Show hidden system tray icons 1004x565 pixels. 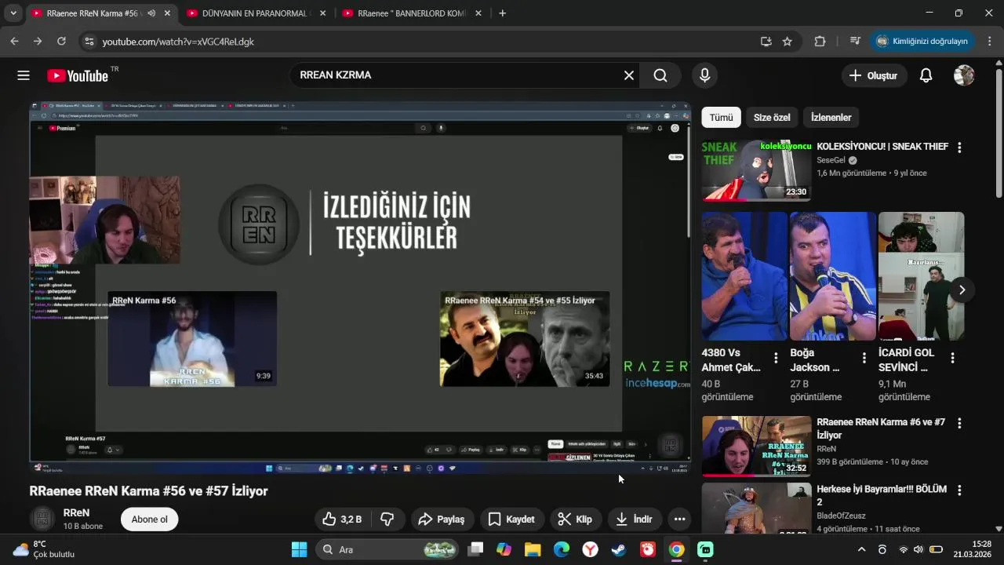pos(861,549)
